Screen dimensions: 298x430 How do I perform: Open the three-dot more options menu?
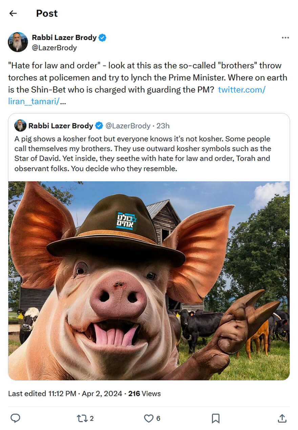tap(285, 38)
